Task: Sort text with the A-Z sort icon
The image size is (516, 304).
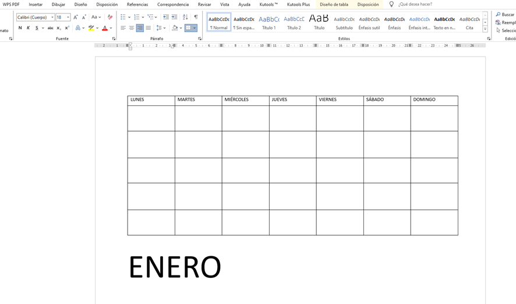Action: [x=185, y=17]
